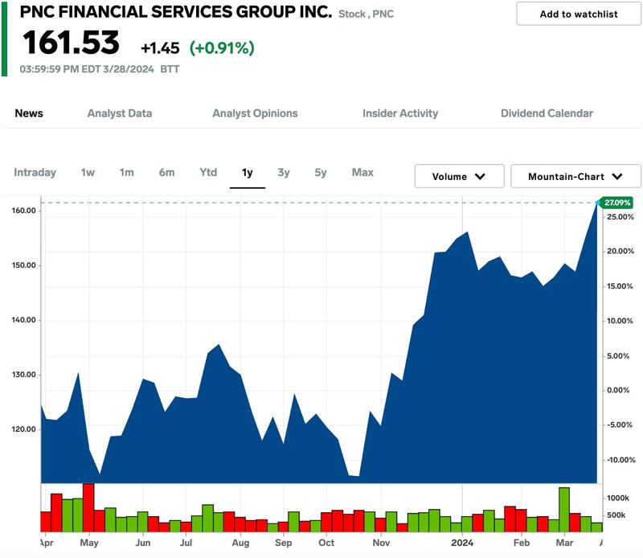
Task: Click the 2024 label on time axis
Action: click(462, 543)
